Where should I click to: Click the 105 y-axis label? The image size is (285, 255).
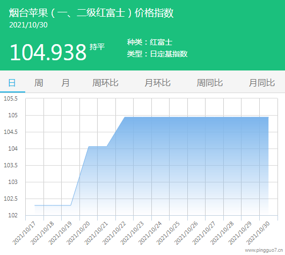[13, 115]
